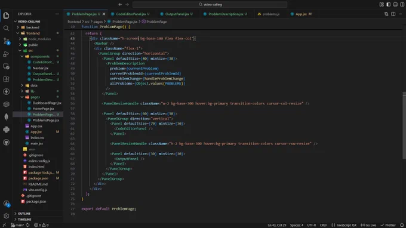Expand the backend folder
This screenshot has height=228, width=406.
pyautogui.click(x=18, y=27)
